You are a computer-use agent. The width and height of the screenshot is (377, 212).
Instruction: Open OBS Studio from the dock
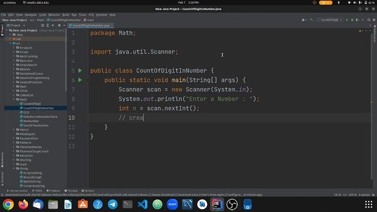coord(232,204)
